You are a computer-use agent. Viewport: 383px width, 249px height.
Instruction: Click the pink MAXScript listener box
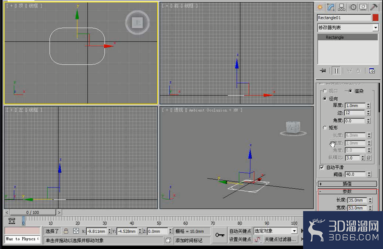[22, 231]
